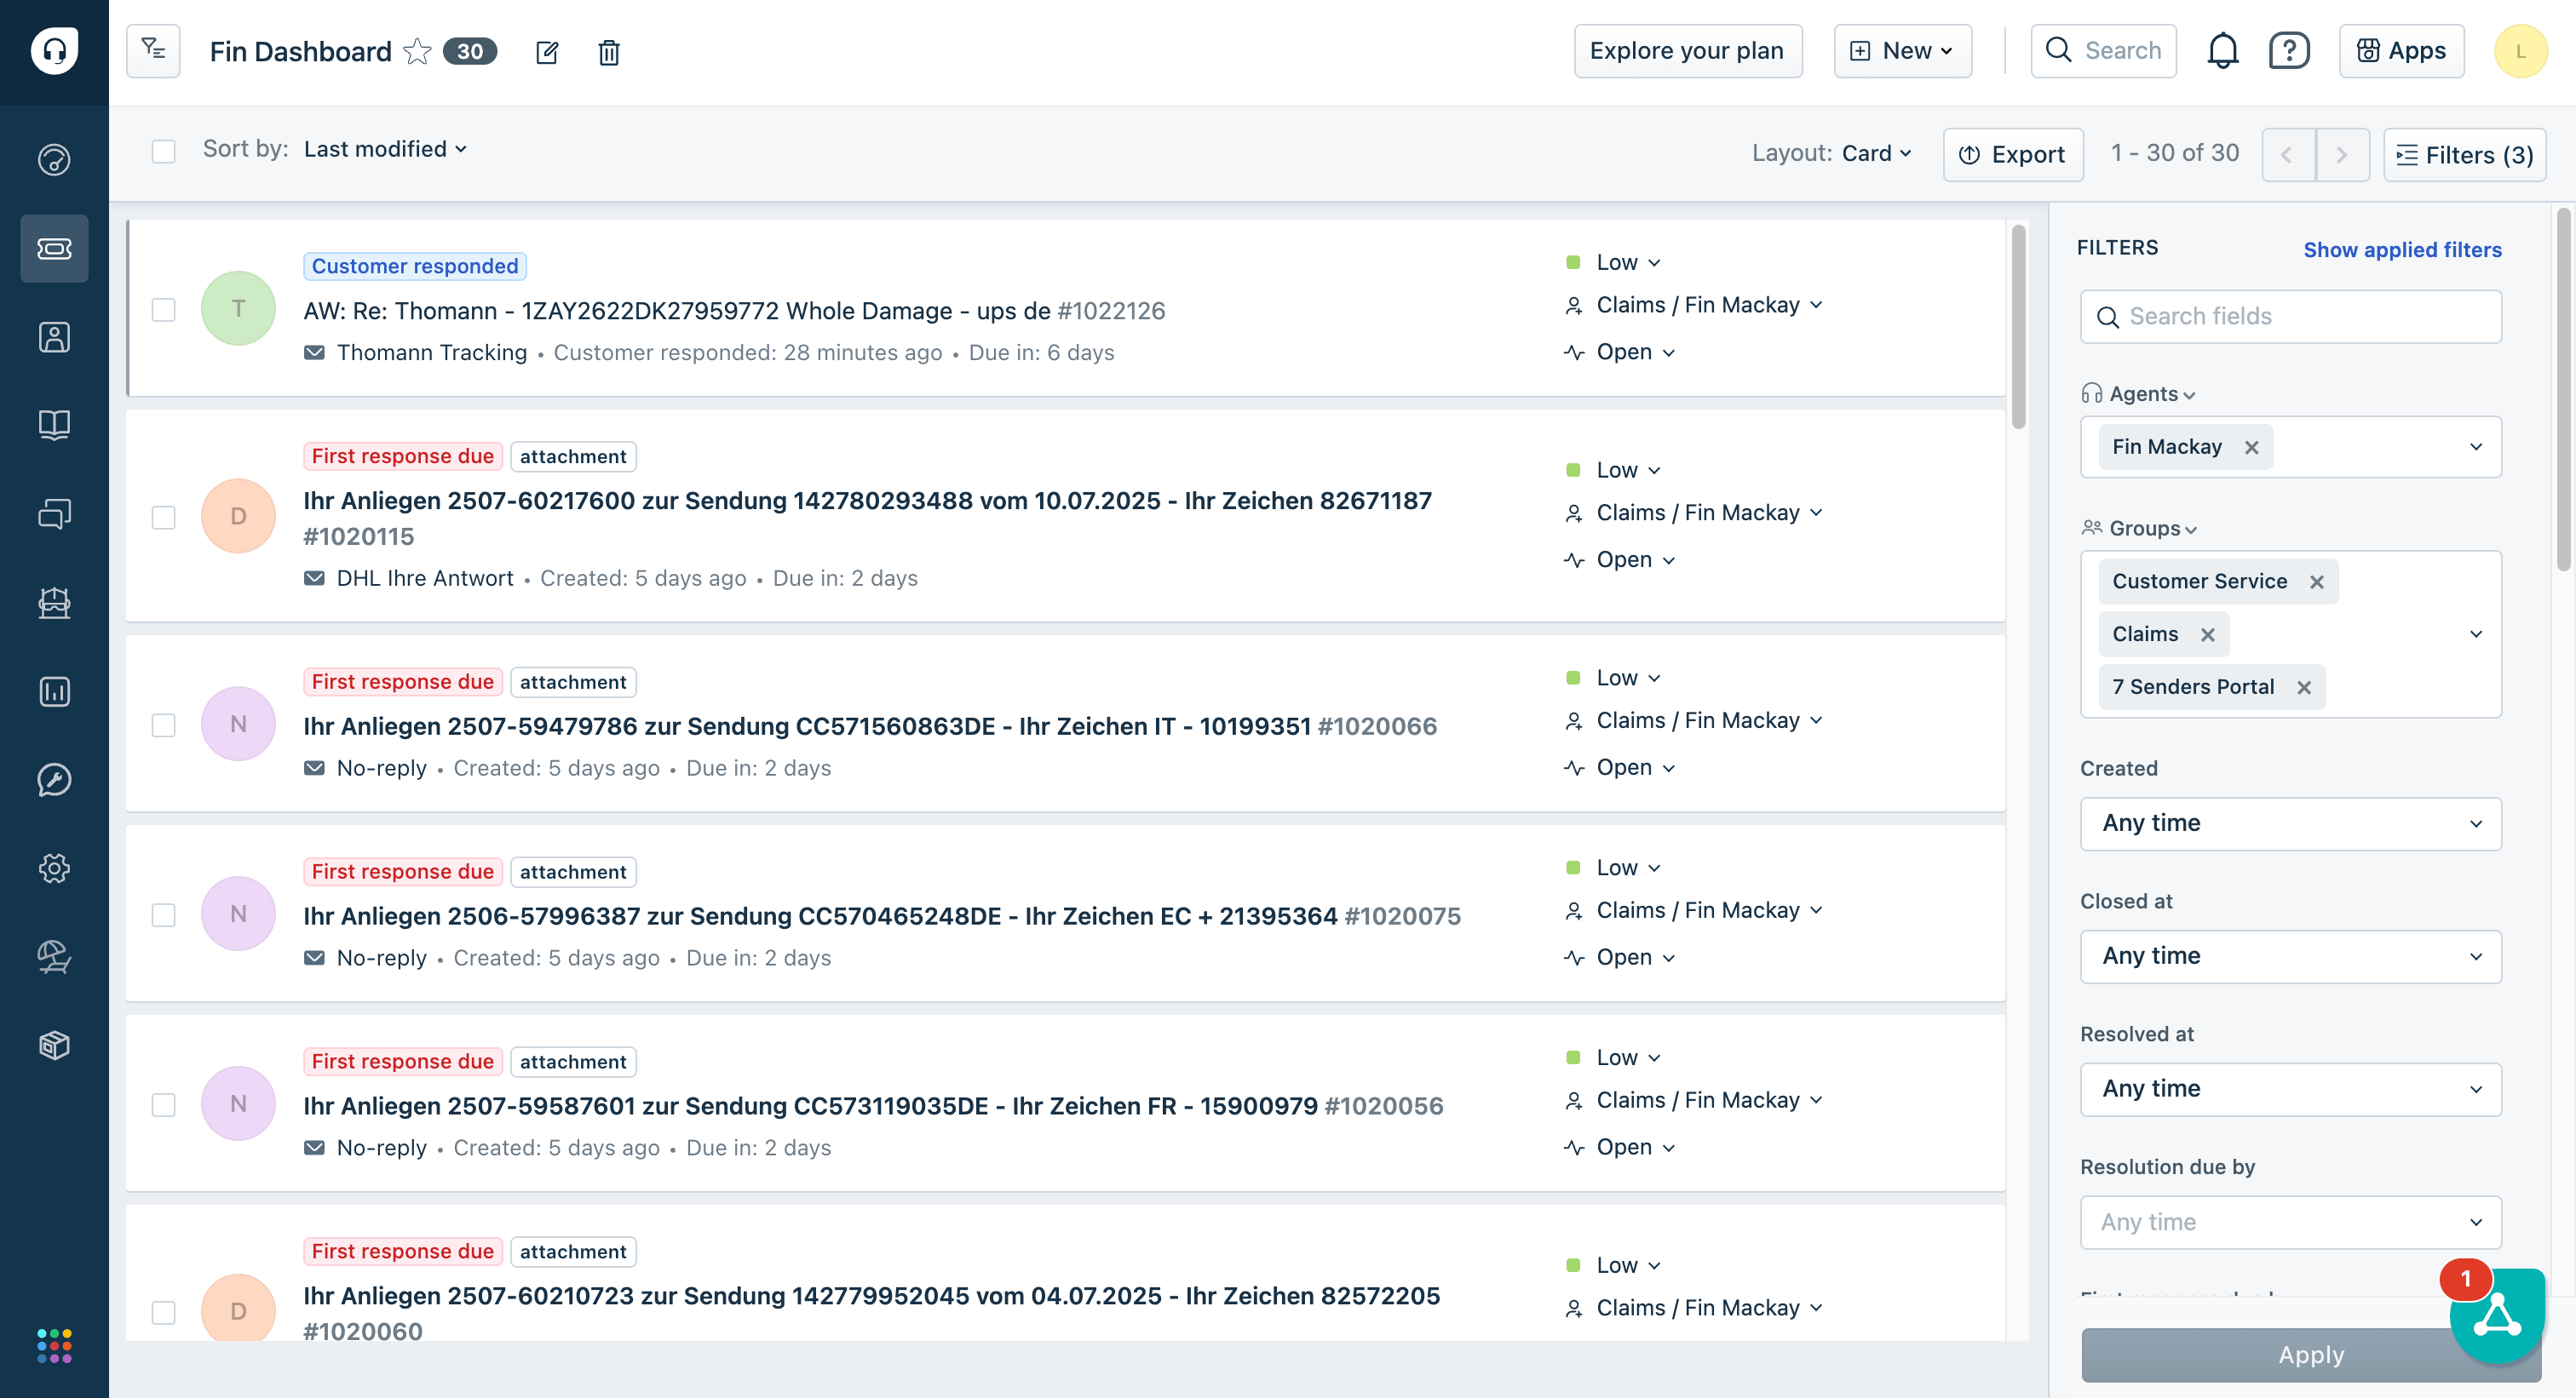This screenshot has height=1398, width=2576.
Task: Click the Export button
Action: click(2012, 154)
